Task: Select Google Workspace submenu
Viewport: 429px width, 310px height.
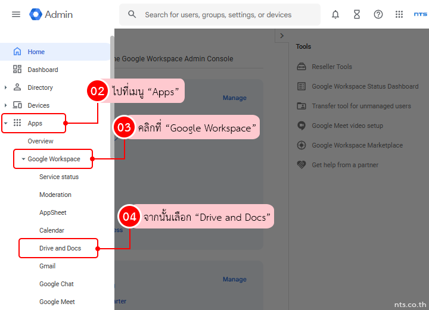Action: 54,159
